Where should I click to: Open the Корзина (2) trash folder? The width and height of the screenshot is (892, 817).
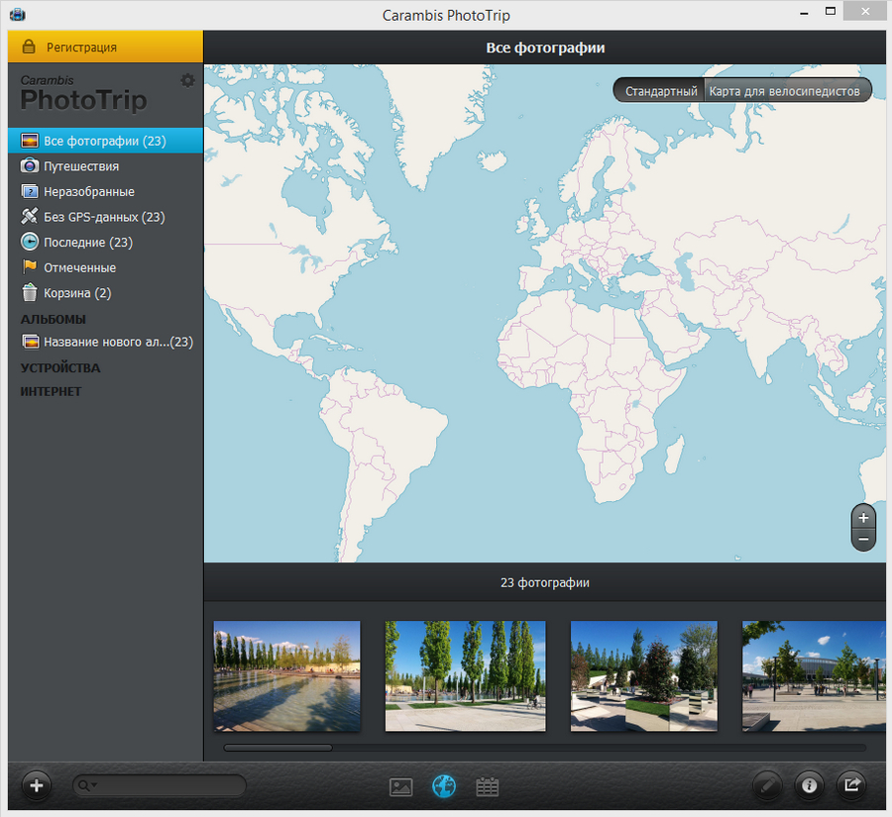[x=77, y=293]
